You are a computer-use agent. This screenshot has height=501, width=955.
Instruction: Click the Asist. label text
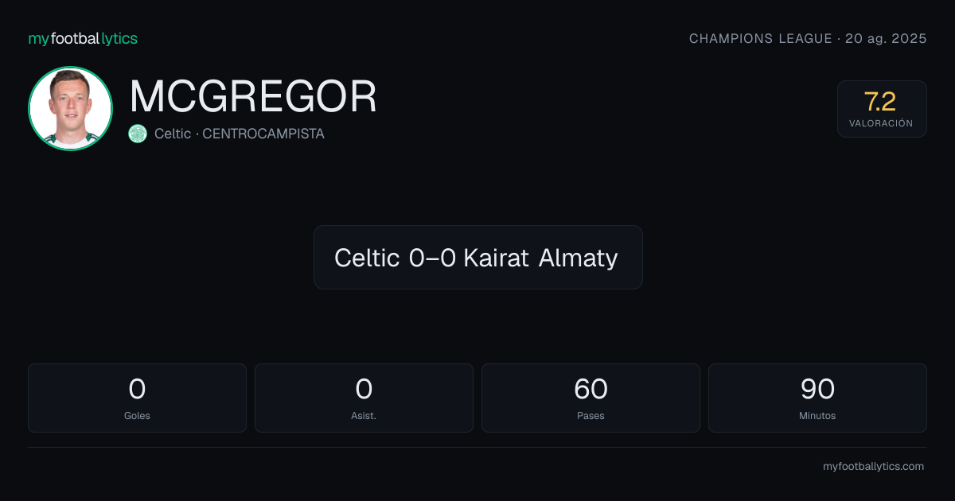(x=364, y=416)
